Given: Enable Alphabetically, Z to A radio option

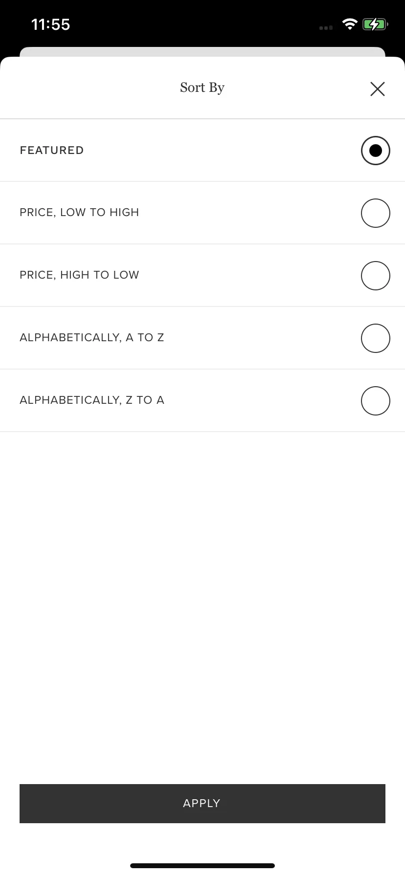Looking at the screenshot, I should click(x=376, y=401).
